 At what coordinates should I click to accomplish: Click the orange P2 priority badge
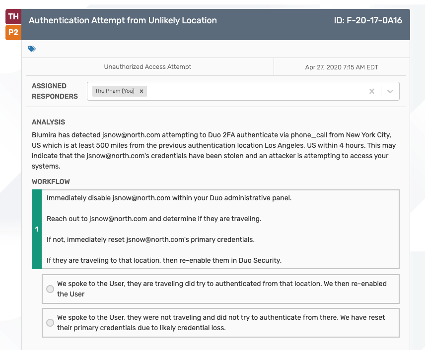tap(13, 33)
